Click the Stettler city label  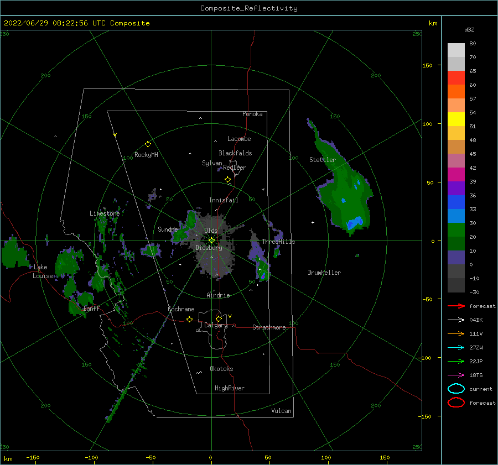323,160
